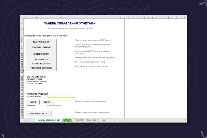The width and height of the screenshot is (207, 138).
Task: Click the СБРОС reset button
Action: tap(47, 102)
